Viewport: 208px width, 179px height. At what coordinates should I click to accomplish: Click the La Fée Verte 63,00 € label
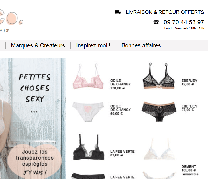[x=123, y=153]
